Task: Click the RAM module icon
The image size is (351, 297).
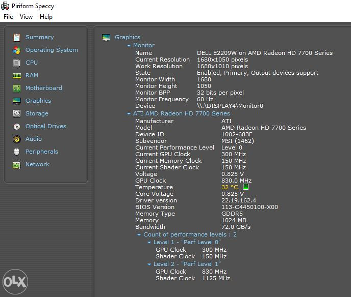Action: tap(16, 76)
